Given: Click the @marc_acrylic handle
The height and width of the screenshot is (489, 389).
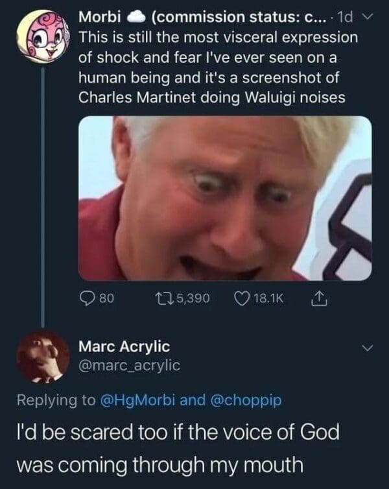Looking at the screenshot, I should coord(129,366).
